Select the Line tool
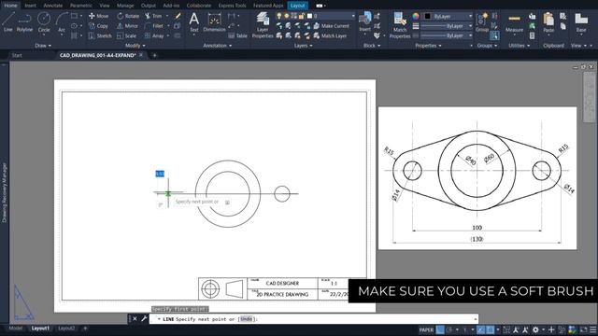This screenshot has width=598, height=336. 8,21
